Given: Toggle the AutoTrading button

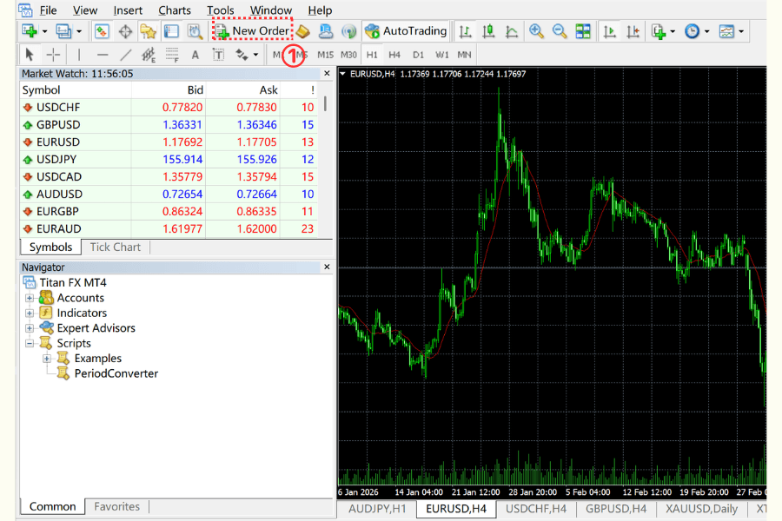Looking at the screenshot, I should (406, 31).
